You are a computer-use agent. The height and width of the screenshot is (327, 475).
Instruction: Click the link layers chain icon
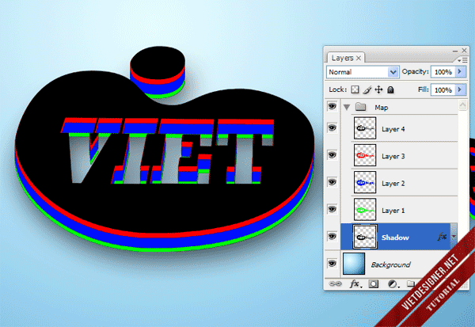point(336,284)
